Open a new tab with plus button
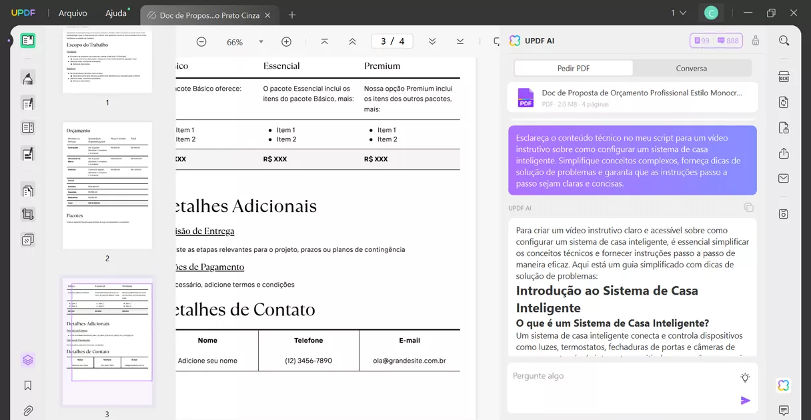 (x=292, y=15)
